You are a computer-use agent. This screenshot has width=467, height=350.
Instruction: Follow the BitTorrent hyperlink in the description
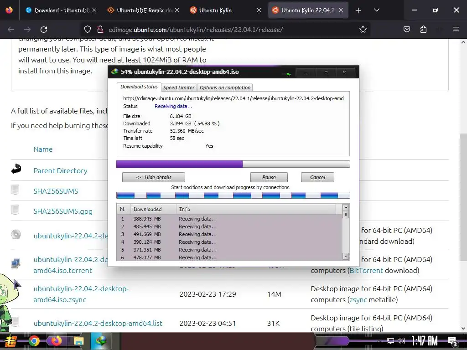[366, 271]
